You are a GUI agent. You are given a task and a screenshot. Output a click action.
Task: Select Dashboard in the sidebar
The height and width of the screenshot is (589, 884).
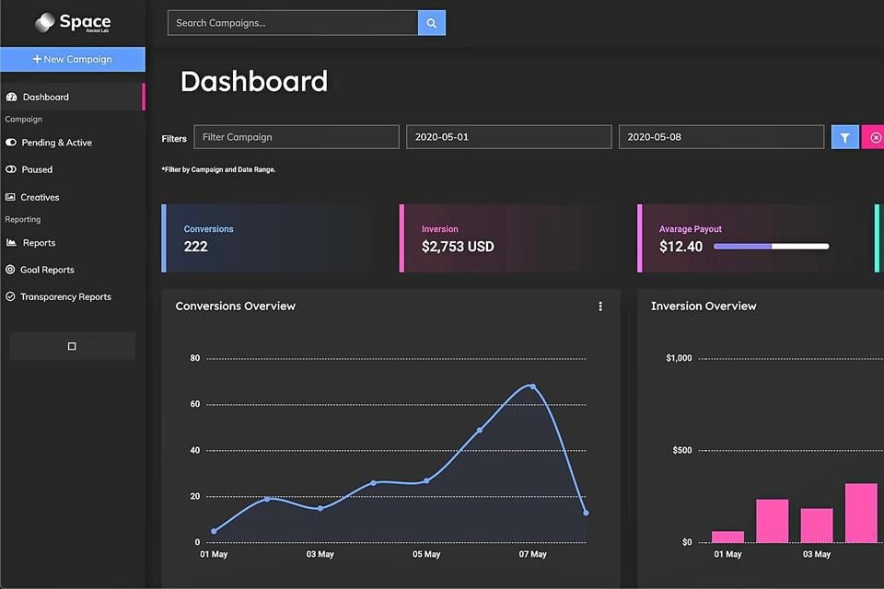46,97
